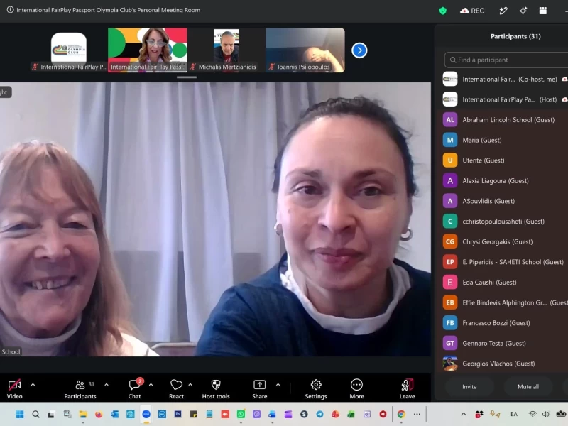Expand the Participants options caret

(x=106, y=384)
